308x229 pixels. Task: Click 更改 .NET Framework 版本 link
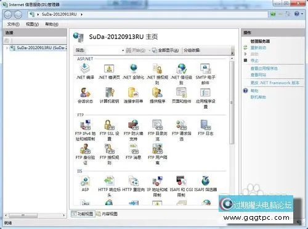coord(275,83)
